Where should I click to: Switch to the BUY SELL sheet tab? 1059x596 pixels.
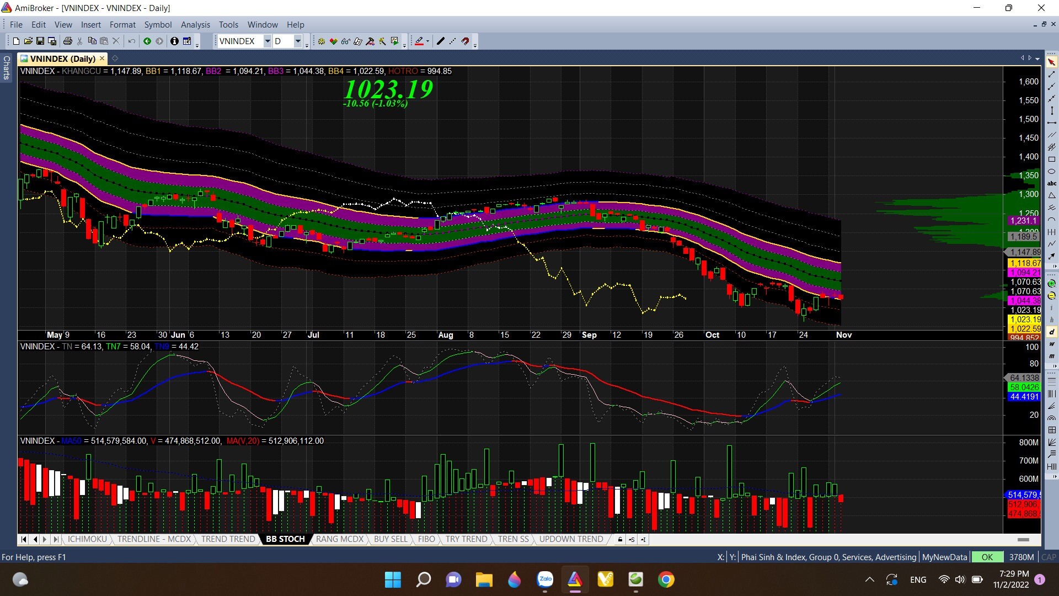coord(391,539)
